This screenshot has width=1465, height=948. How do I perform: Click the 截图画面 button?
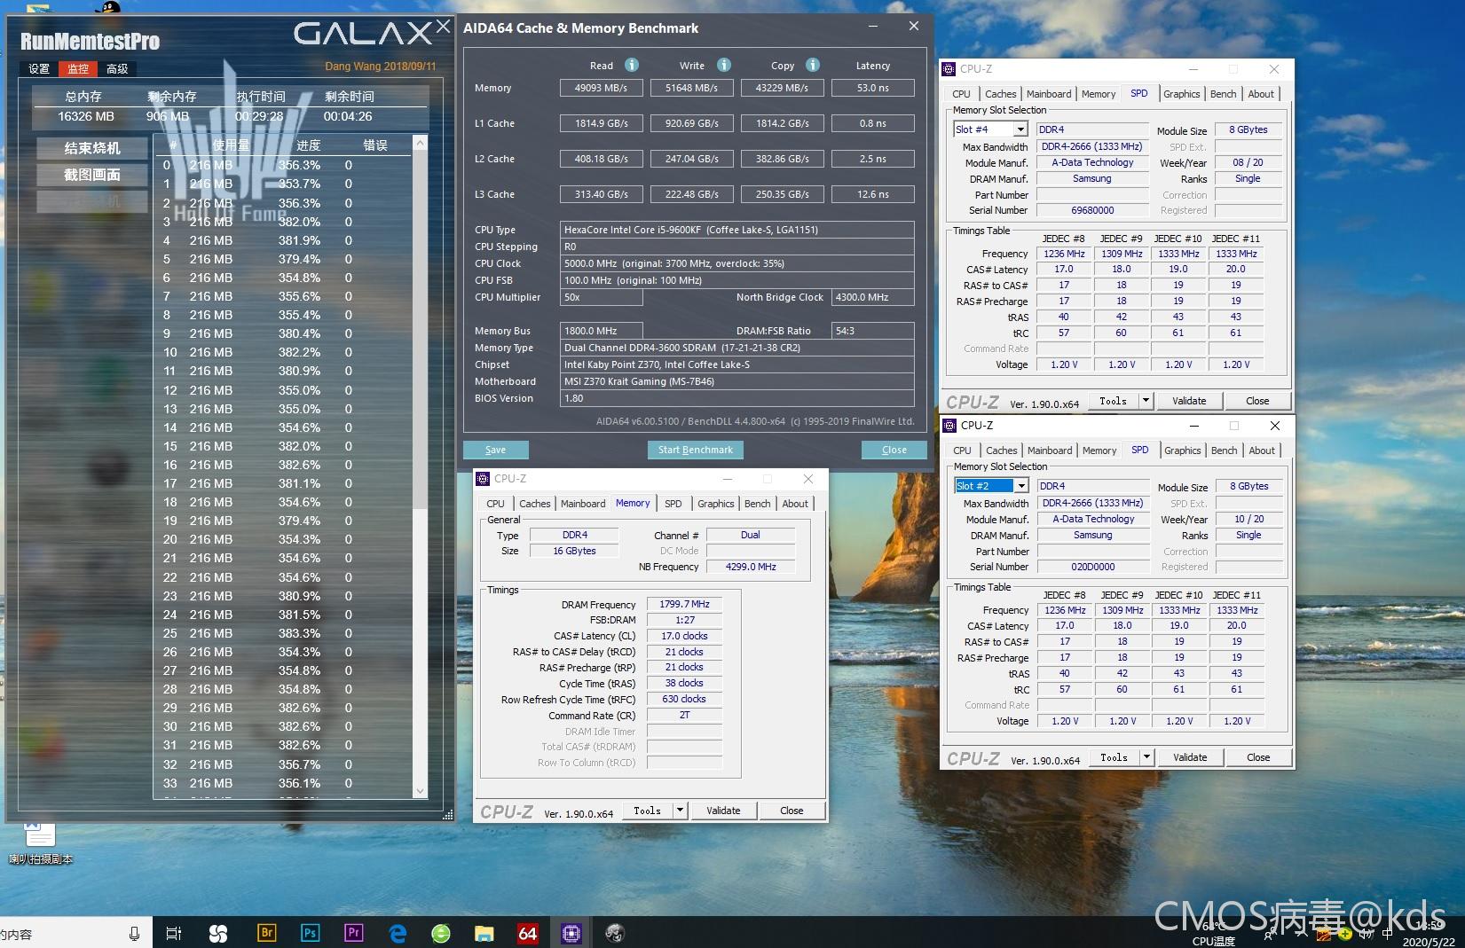click(x=92, y=175)
